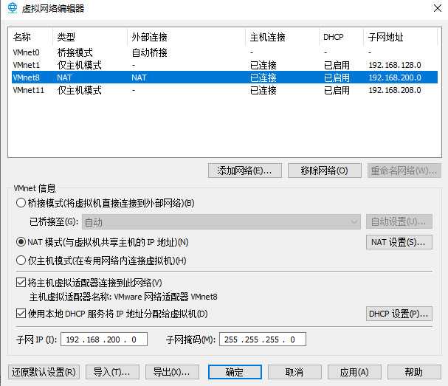Image resolution: width=448 pixels, height=386 pixels.
Task: Click 桥接模式 type cell of VMnet0
Action: click(x=75, y=52)
